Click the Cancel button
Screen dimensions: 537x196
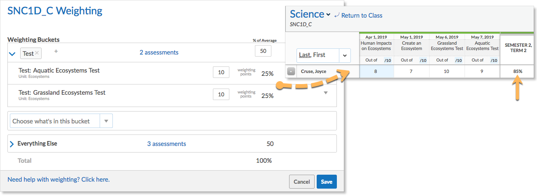[x=302, y=182]
